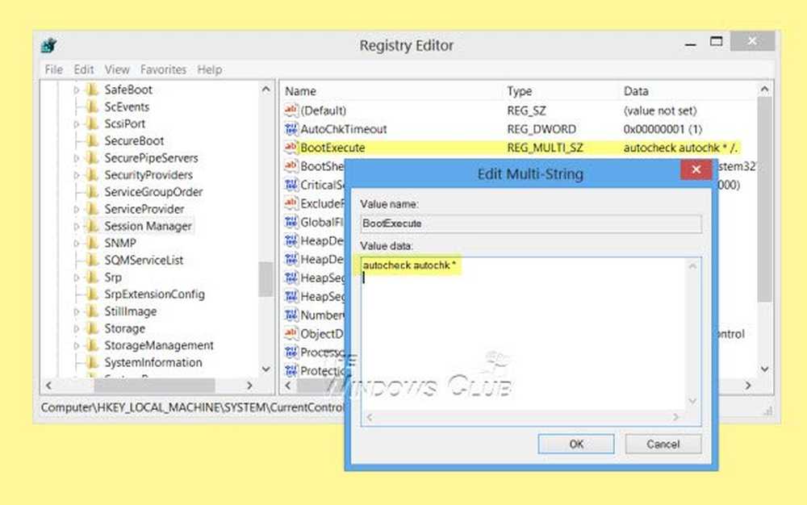Click the AutoChkTimeout DWORD value icon

tap(291, 129)
